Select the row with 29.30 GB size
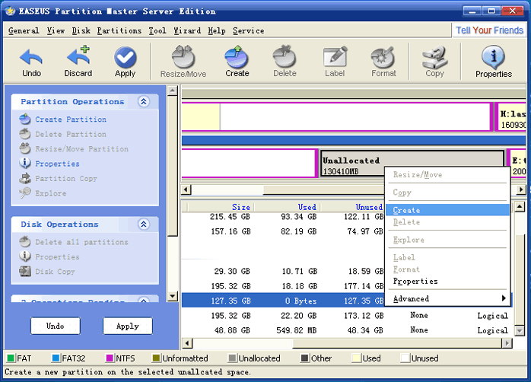The height and width of the screenshot is (382, 531). pos(283,271)
